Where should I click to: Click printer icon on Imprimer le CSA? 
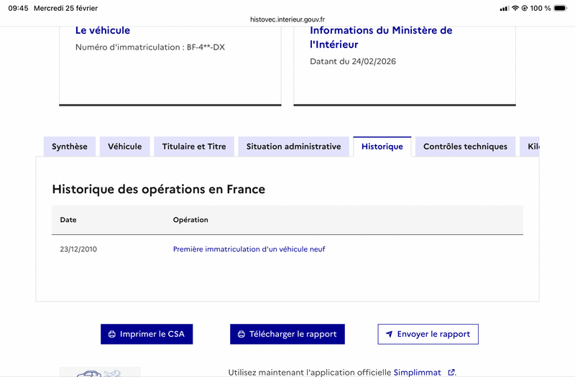112,334
